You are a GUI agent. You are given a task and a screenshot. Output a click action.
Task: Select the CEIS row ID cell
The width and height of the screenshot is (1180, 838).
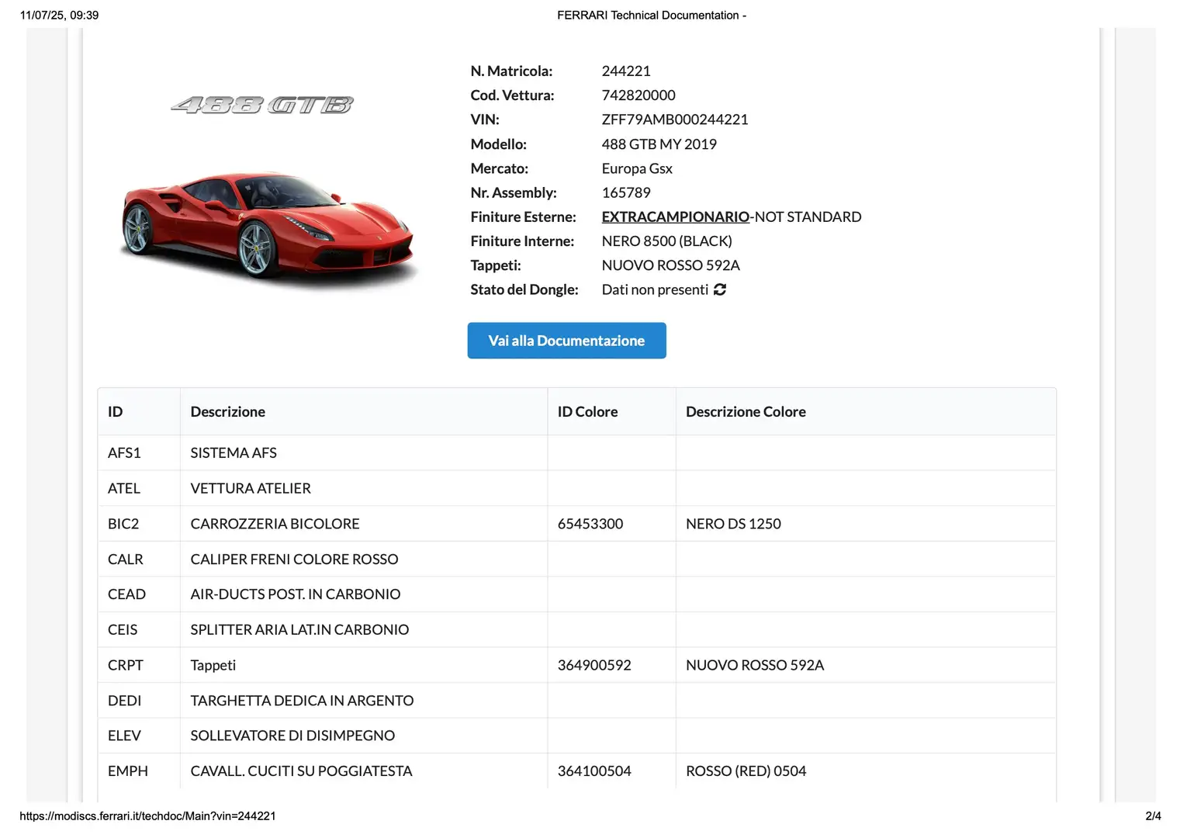pyautogui.click(x=139, y=630)
